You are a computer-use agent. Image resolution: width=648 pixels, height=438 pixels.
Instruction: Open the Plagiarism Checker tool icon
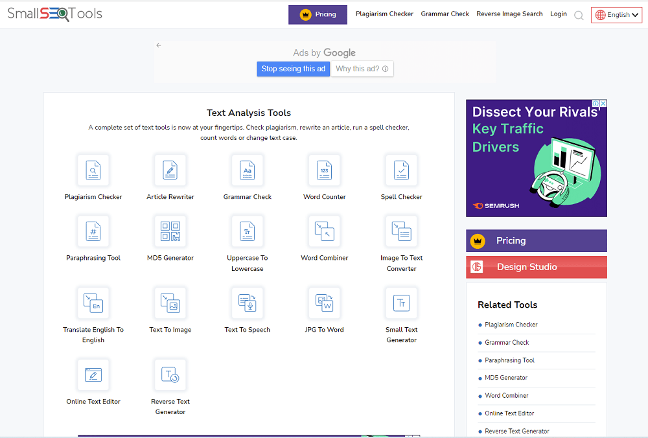(93, 170)
